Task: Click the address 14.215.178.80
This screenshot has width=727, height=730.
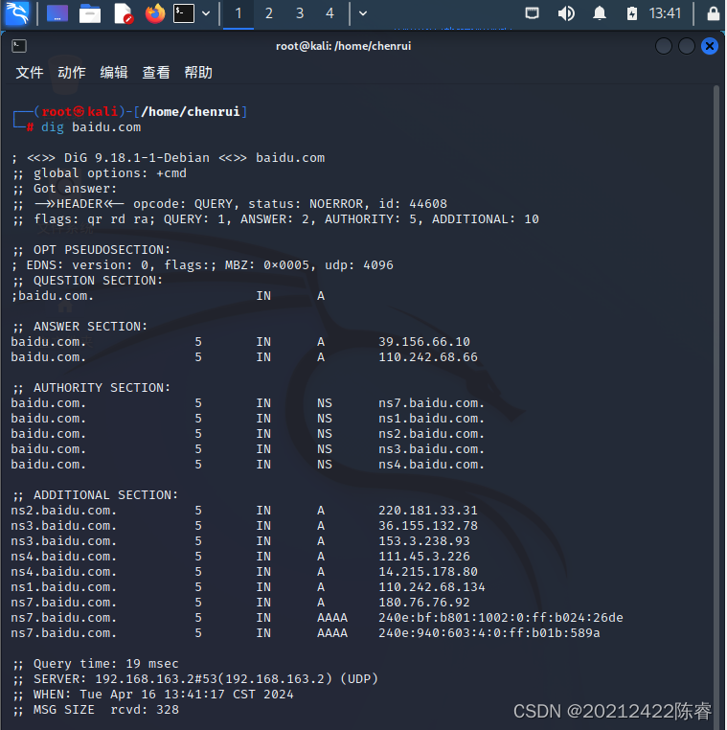Action: 428,572
